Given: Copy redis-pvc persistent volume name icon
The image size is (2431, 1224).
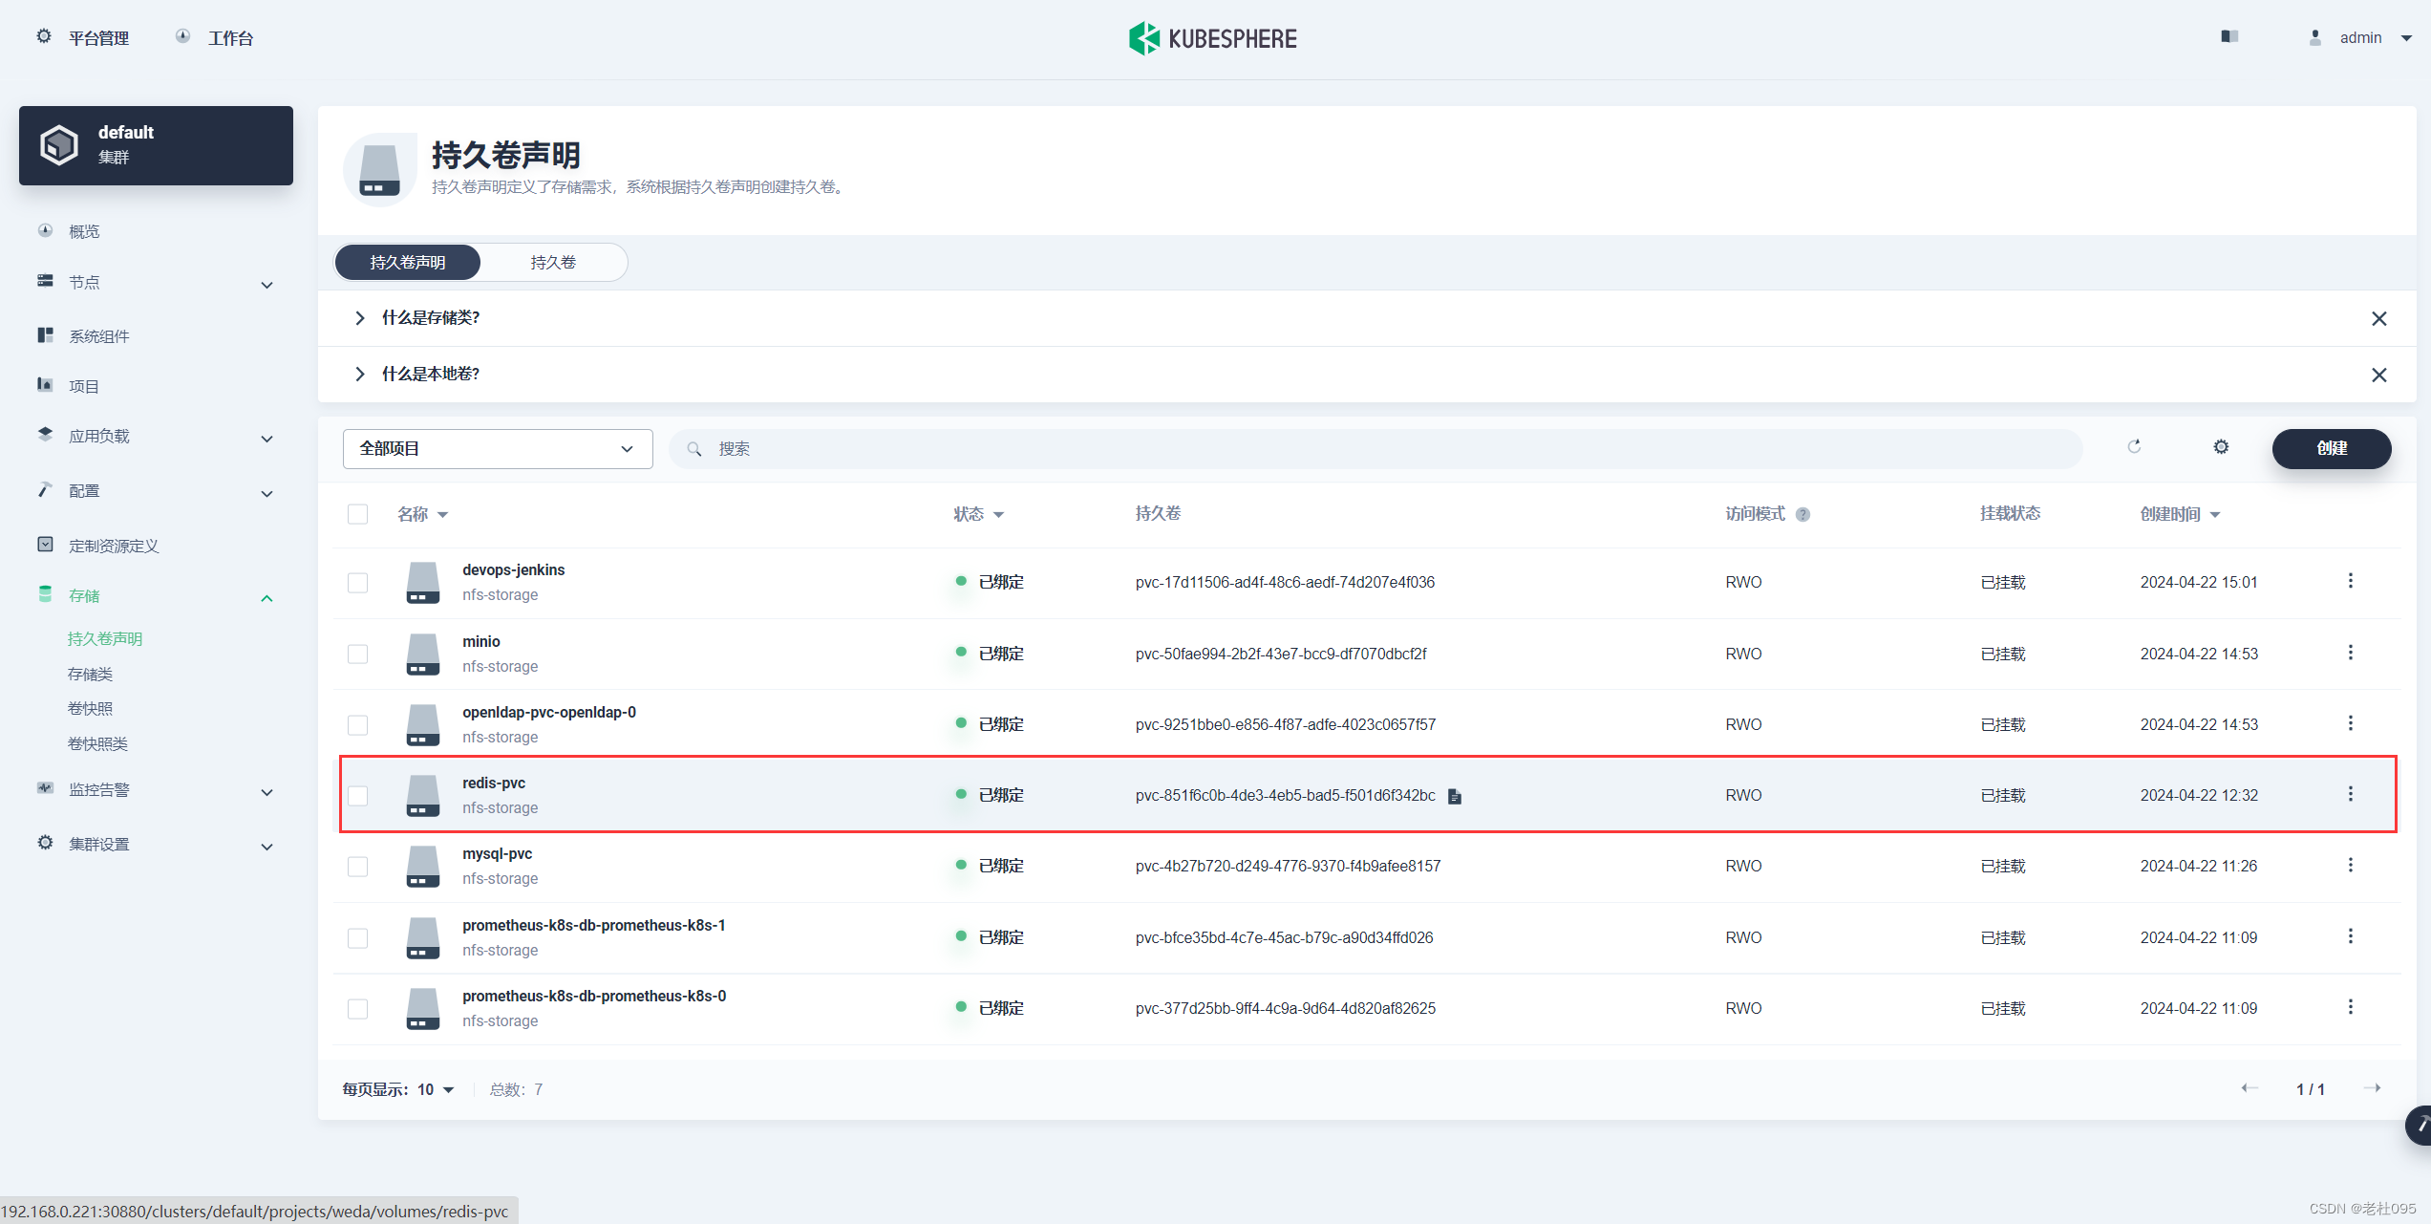Looking at the screenshot, I should pyautogui.click(x=1454, y=796).
